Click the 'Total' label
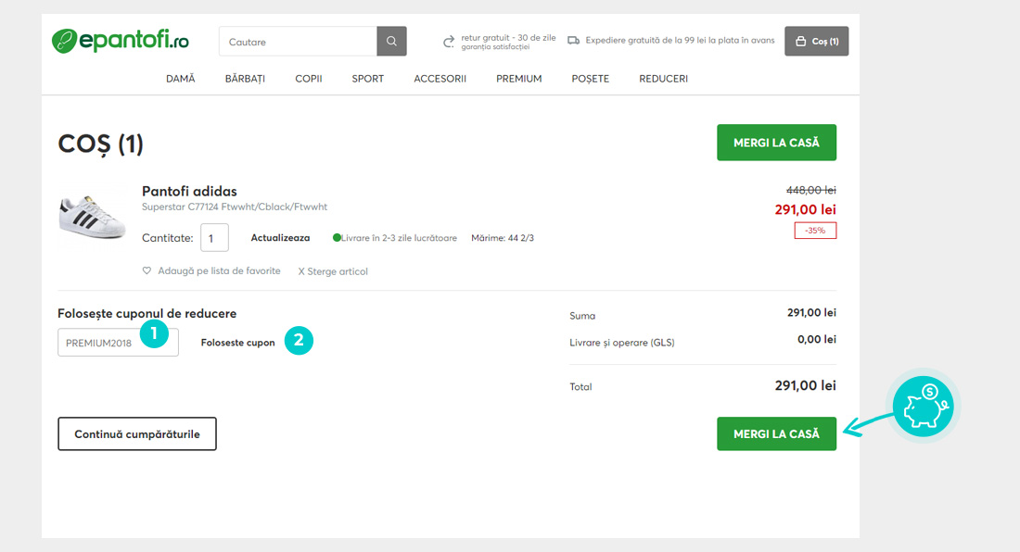The height and width of the screenshot is (552, 1020). [x=580, y=387]
